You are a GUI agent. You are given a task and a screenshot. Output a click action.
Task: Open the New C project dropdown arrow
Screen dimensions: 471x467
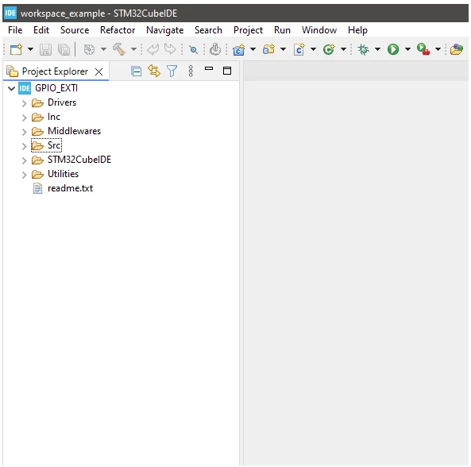[x=253, y=49]
